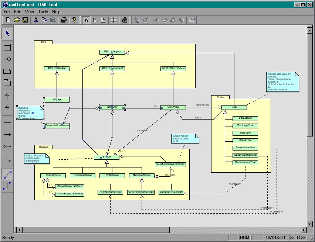This screenshot has width=315, height=242.
Task: Open a file with the folder icon
Action: click(17, 20)
